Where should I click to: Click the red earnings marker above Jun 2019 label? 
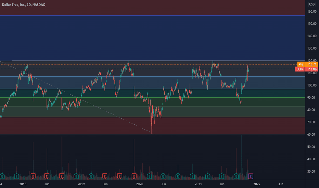point(105,176)
